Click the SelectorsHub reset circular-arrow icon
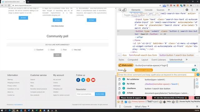Viewport: 200px width, 112px height. tap(197, 87)
